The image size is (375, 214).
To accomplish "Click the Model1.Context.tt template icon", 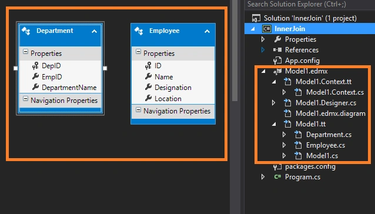I will point(287,82).
